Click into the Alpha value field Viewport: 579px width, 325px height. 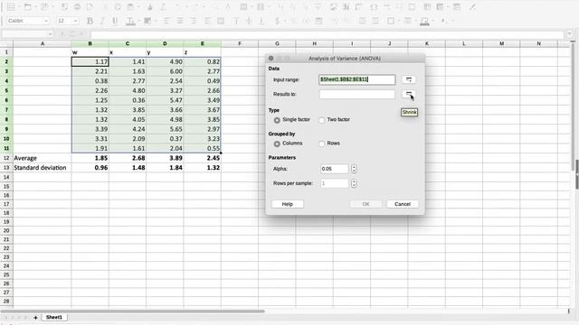335,169
